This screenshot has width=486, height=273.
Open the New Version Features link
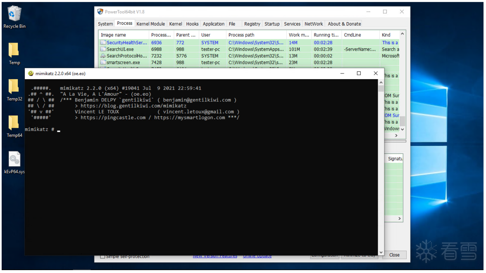pyautogui.click(x=215, y=257)
